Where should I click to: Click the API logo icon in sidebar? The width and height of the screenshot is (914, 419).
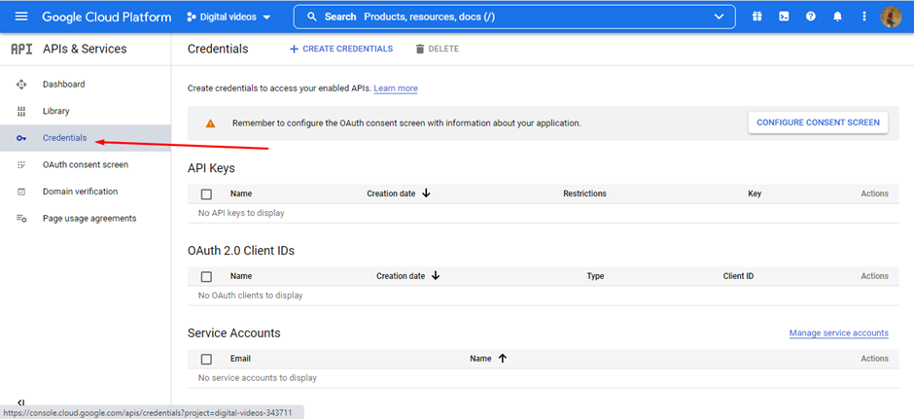21,49
